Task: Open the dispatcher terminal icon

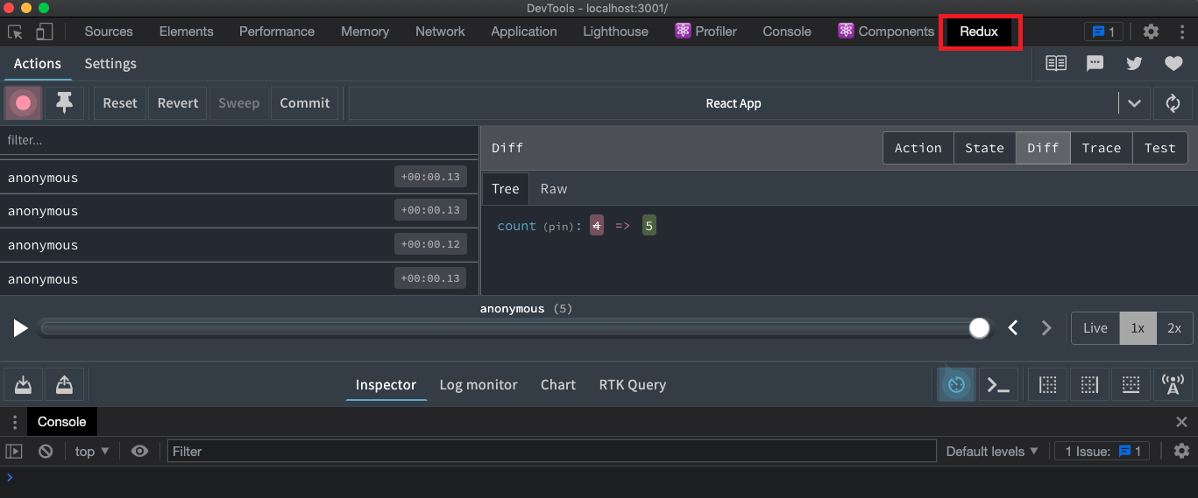Action: 998,385
